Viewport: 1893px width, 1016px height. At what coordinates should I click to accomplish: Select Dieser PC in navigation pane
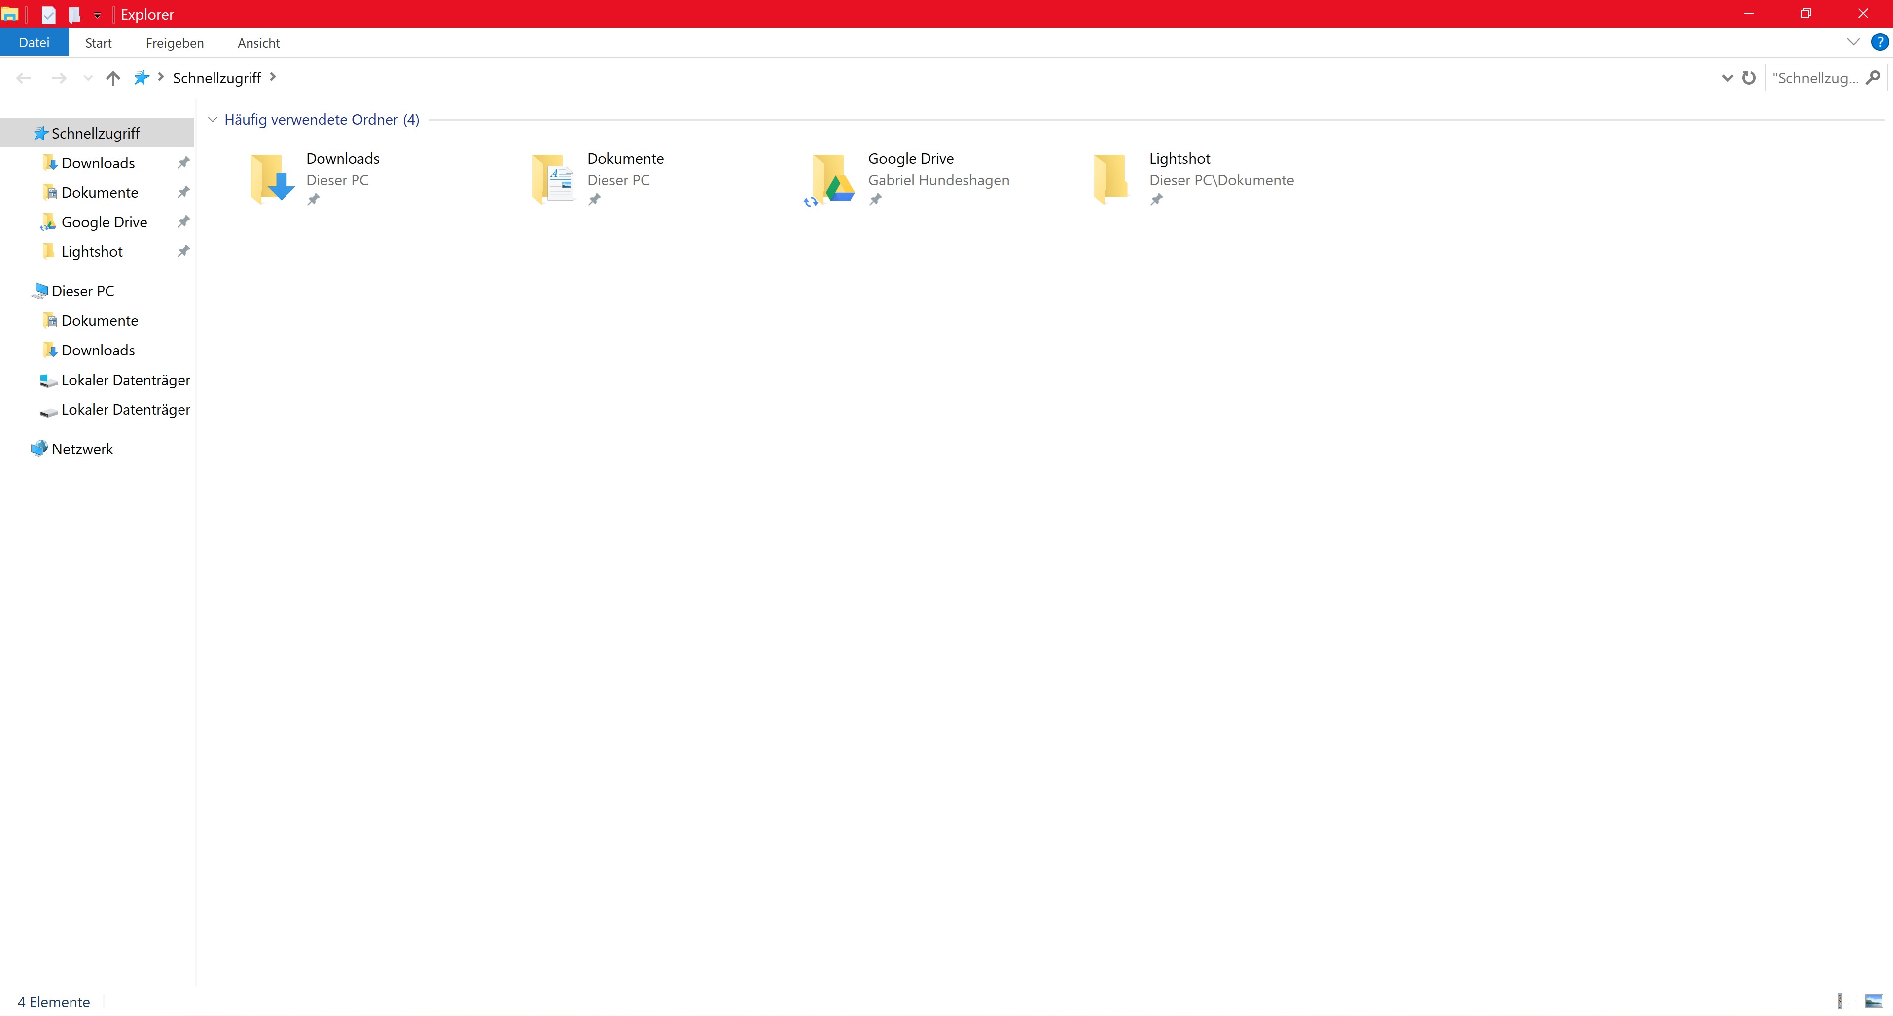(x=82, y=292)
